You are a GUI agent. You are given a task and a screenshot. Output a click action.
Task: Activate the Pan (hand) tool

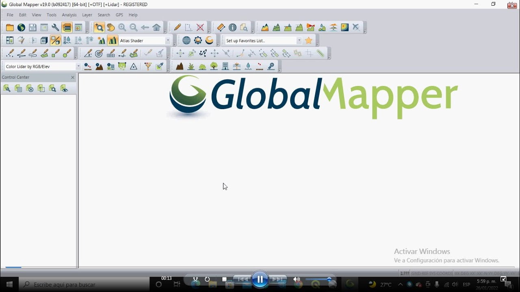110,27
